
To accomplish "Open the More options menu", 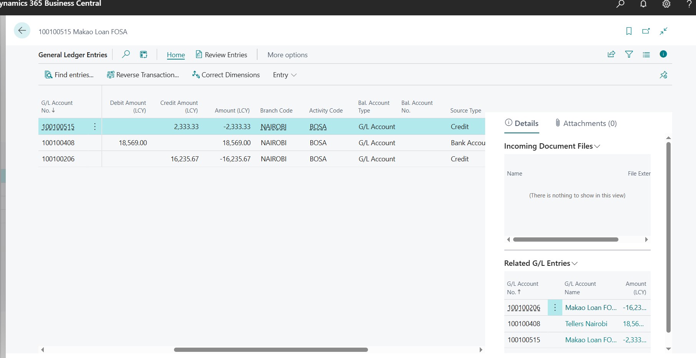I will pos(287,55).
